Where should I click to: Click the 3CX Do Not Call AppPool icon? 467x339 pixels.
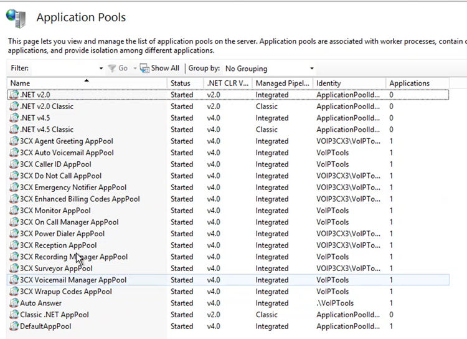click(x=14, y=176)
